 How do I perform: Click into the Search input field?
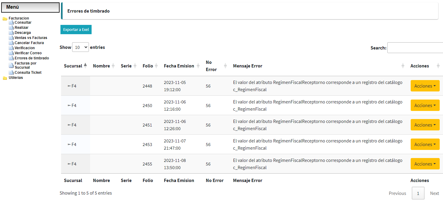tap(415, 48)
